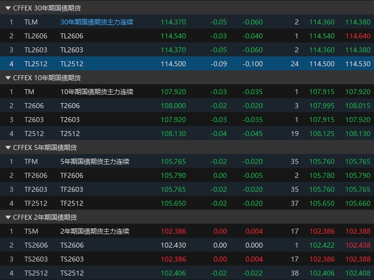Click TL2606 last price 114.540
Viewport: 374px width, 280px height.
point(173,36)
